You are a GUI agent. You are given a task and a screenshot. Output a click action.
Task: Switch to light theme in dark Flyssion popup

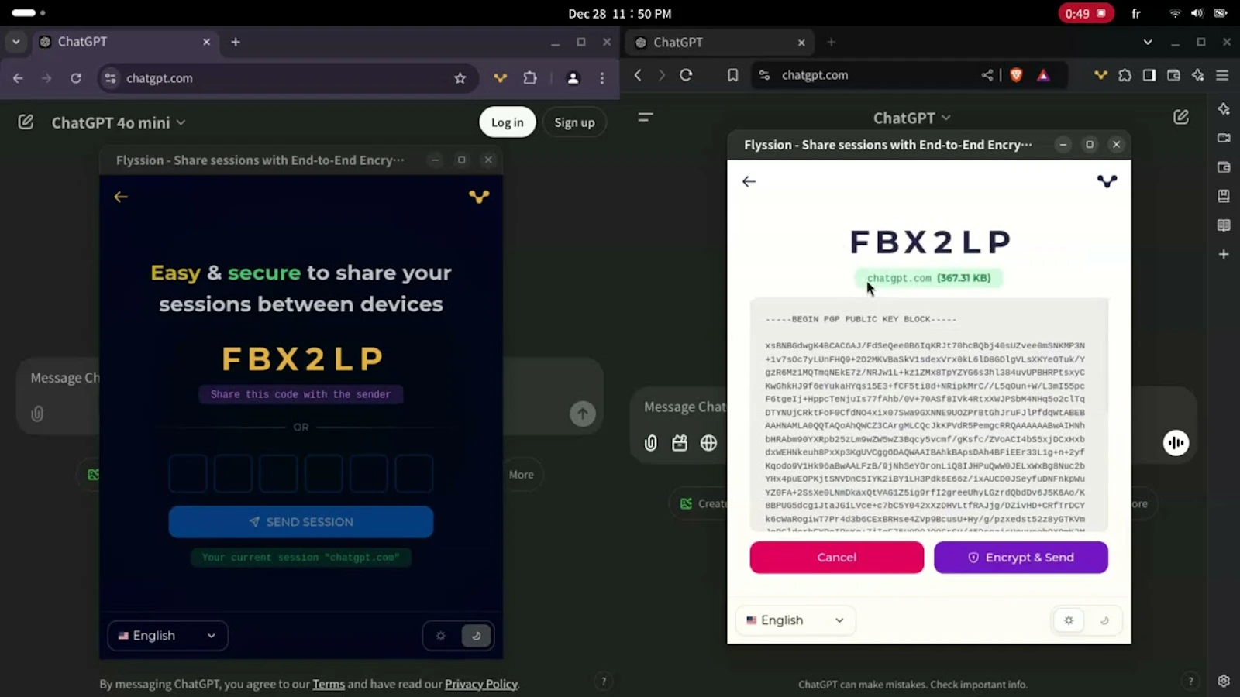click(x=441, y=636)
